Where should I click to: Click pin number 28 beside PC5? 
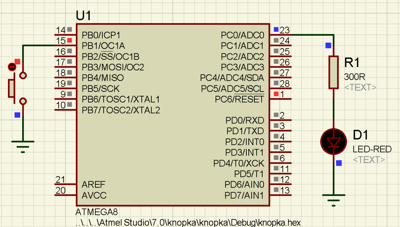pyautogui.click(x=285, y=83)
